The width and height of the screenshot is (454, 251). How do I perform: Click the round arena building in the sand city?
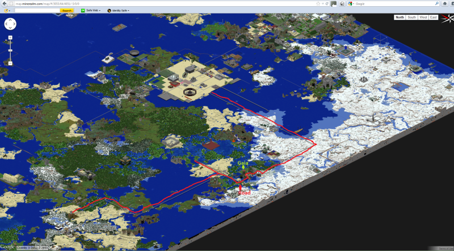(190, 92)
